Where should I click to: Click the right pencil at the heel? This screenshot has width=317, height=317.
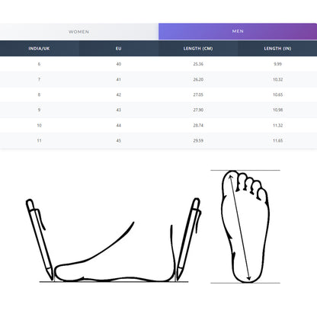tap(188, 239)
